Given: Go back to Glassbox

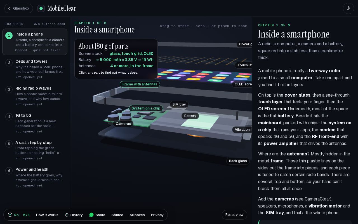Looking at the screenshot, I should click(x=19, y=8).
